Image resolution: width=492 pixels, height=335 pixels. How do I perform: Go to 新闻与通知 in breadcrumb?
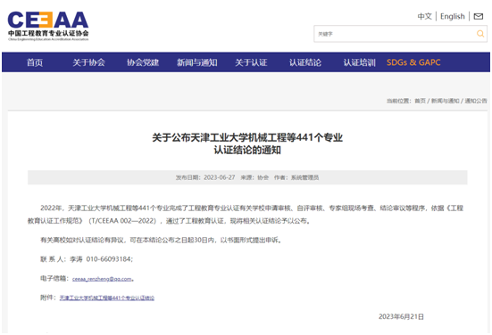tap(446, 101)
